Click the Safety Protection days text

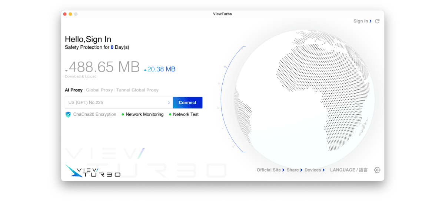(97, 48)
